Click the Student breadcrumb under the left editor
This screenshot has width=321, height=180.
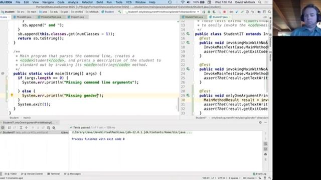[x=14, y=118]
